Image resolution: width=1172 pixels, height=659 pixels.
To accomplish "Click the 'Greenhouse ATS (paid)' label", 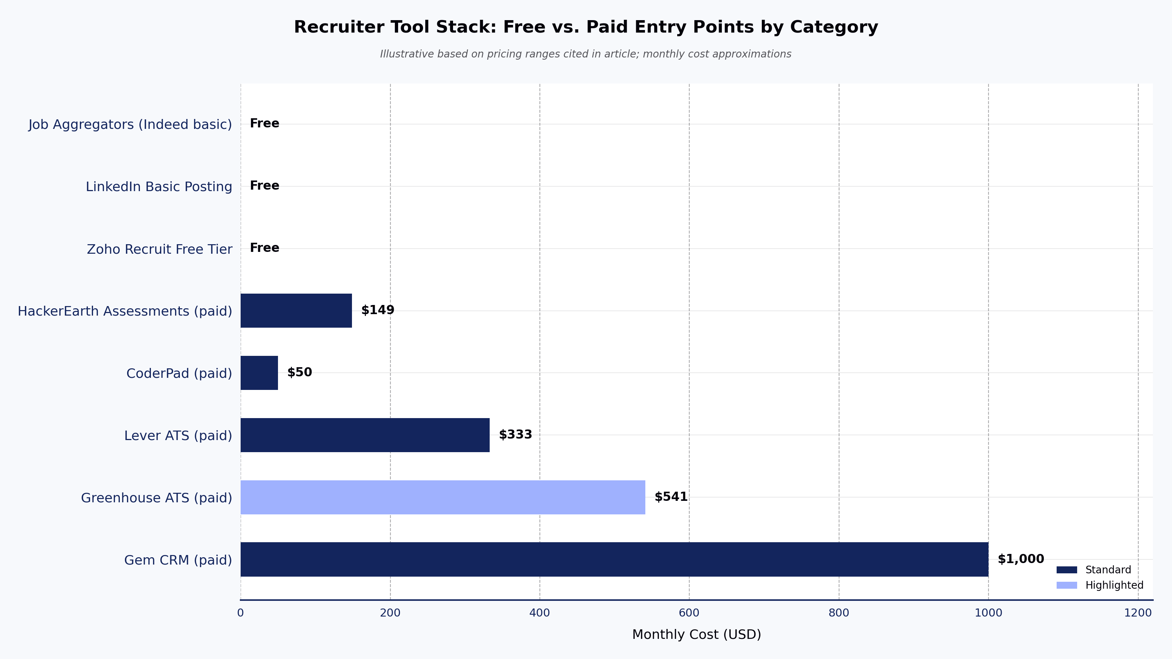I will [156, 498].
